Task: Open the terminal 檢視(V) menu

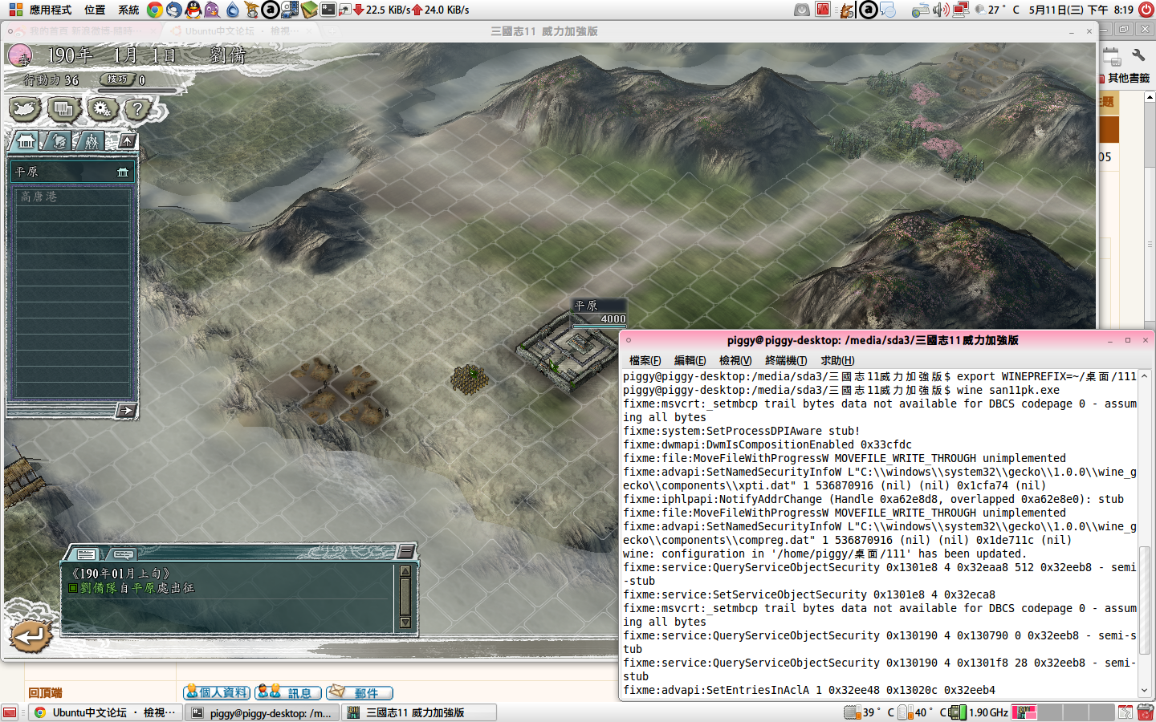Action: click(735, 360)
